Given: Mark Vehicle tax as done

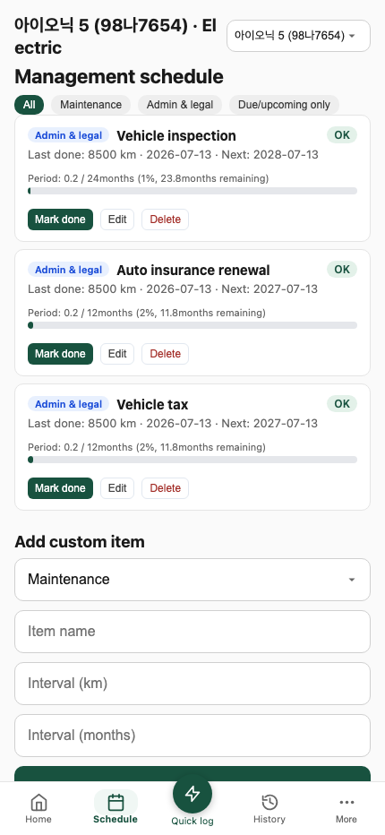Looking at the screenshot, I should [60, 488].
